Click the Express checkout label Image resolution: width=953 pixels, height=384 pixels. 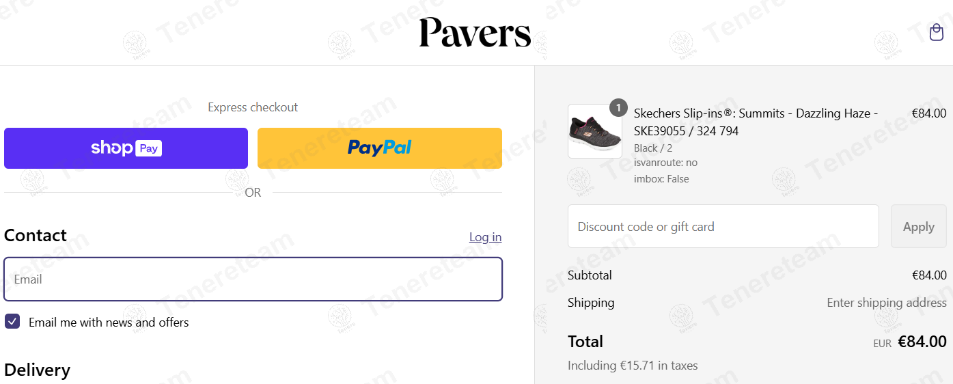pyautogui.click(x=253, y=107)
